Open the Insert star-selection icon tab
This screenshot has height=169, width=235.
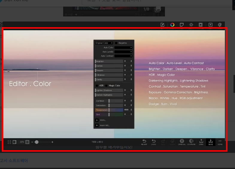pos(210,25)
